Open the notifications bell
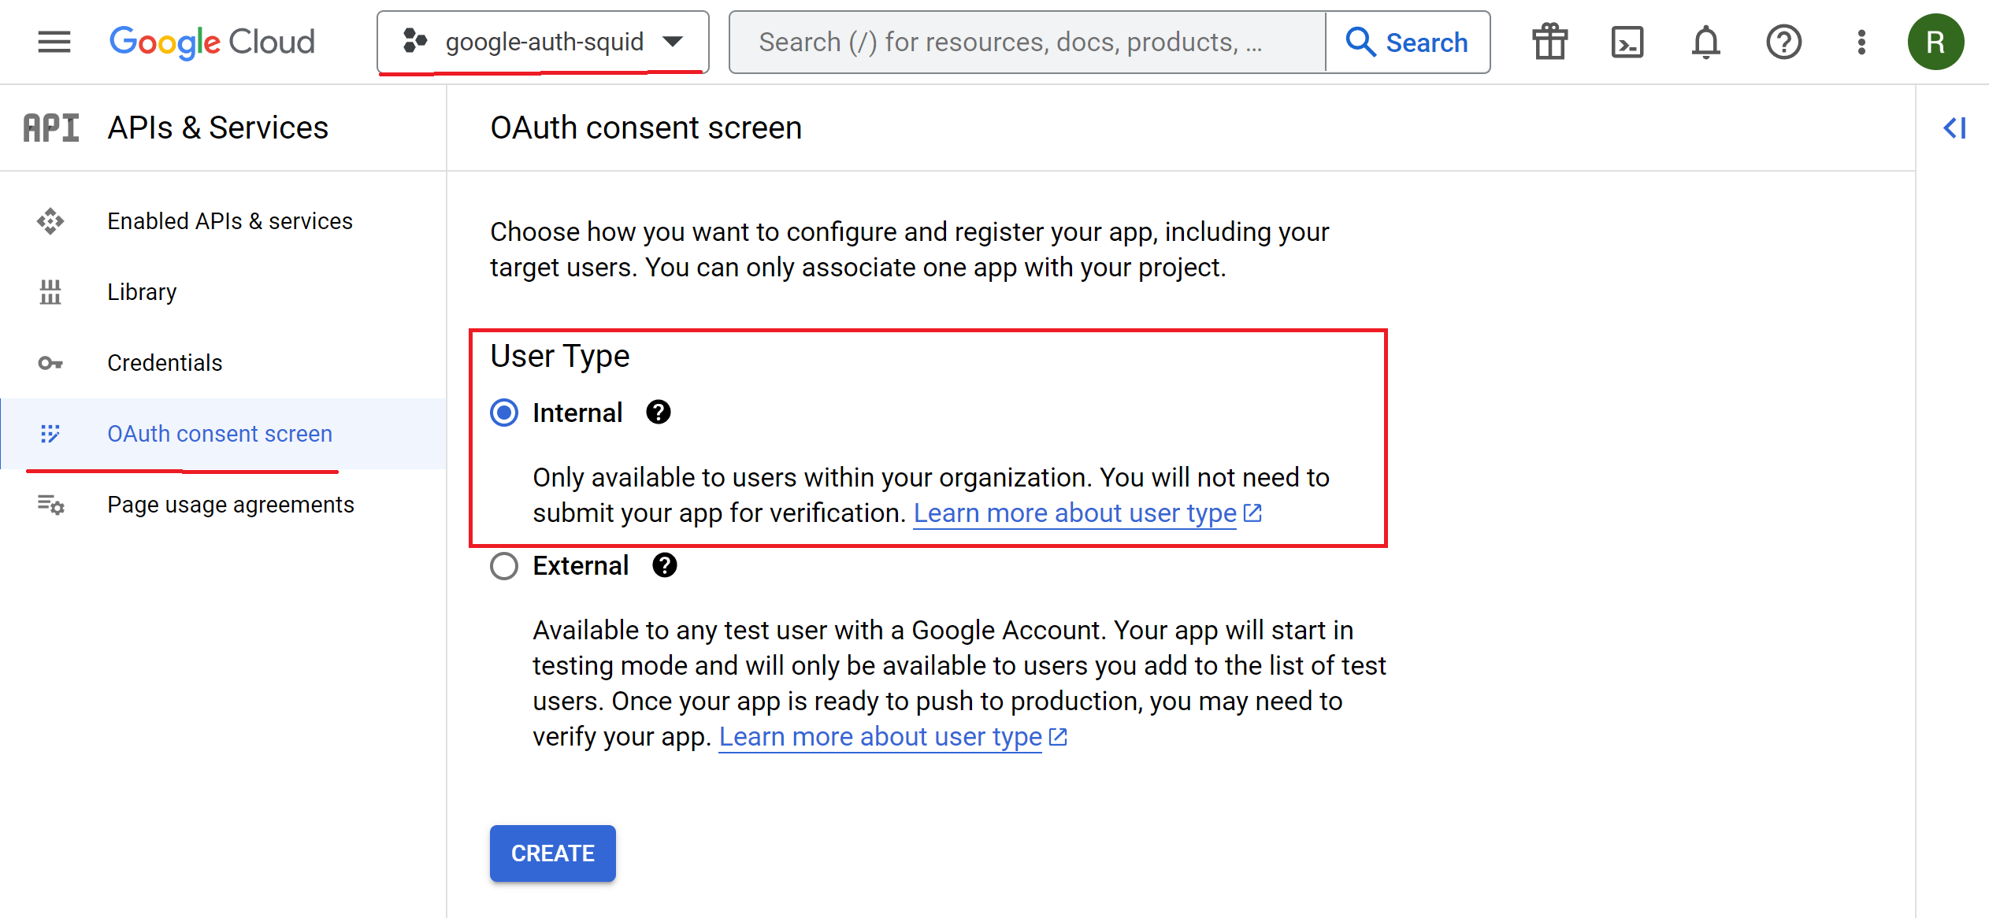 (1705, 42)
